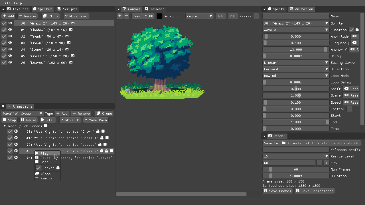Open the Loop Mode dropdown showing Rewind
365x205 pixels.
296,75
